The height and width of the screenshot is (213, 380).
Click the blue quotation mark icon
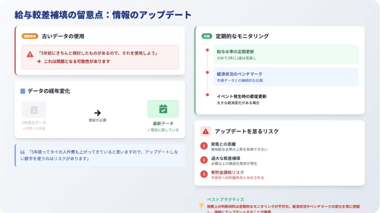(22, 152)
